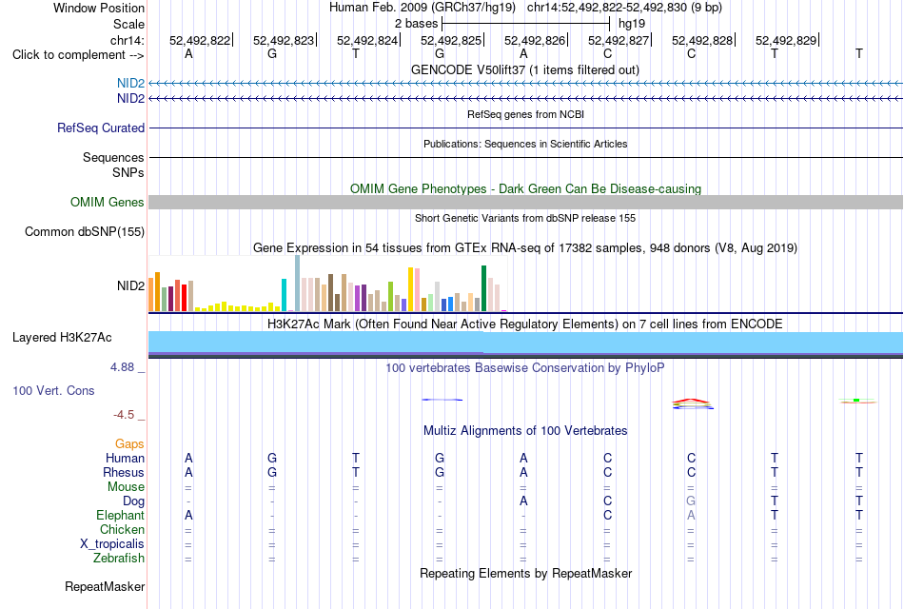904x609 pixels.
Task: Click the Zebrafish species label
Action: pos(119,559)
